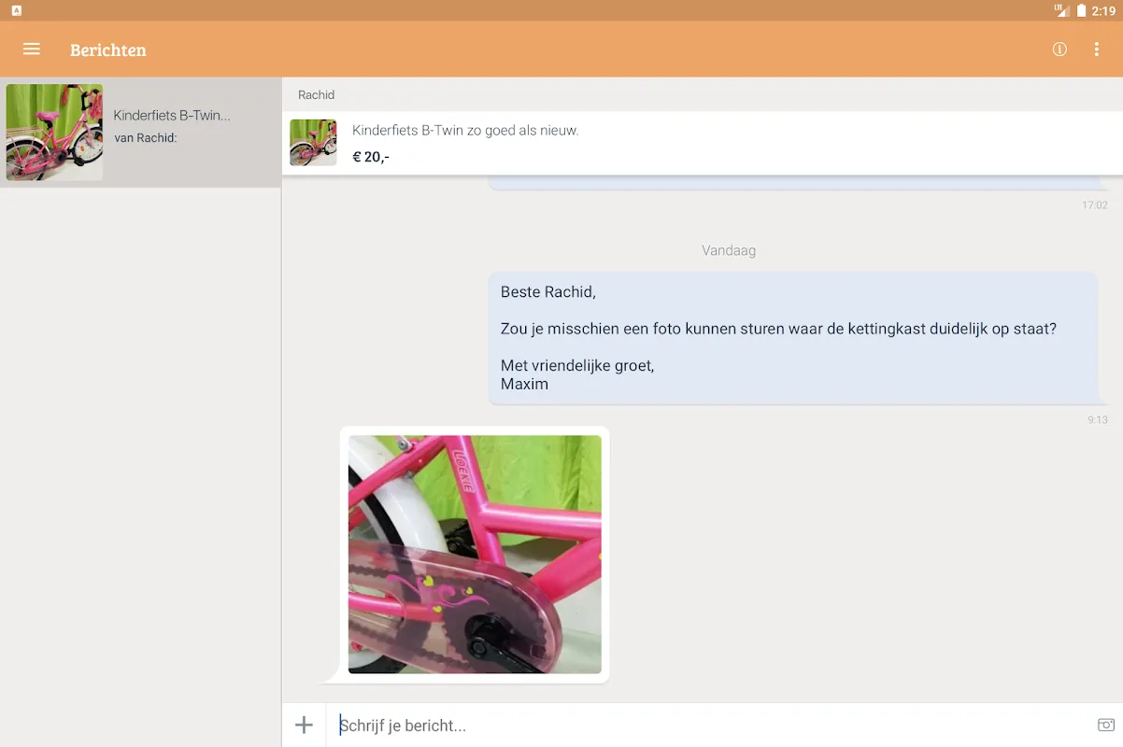Focus the 'Schrijf je bericht...' input field

pos(710,725)
